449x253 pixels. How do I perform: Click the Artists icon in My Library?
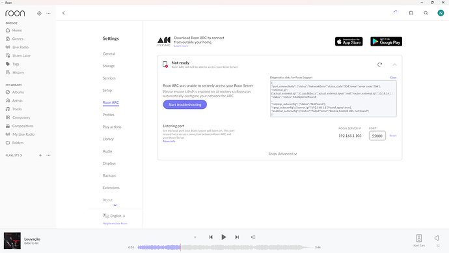coord(8,100)
